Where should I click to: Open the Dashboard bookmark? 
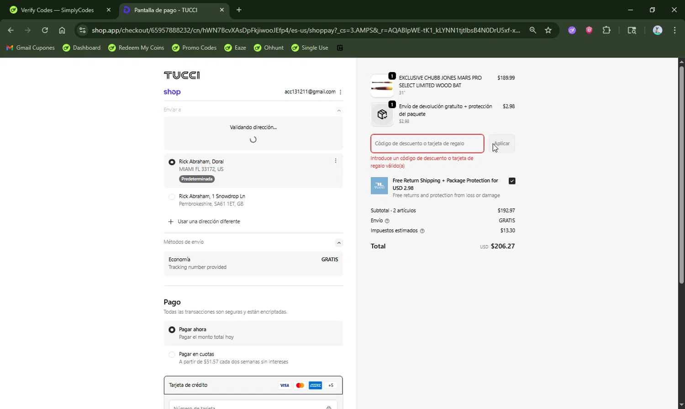coord(82,48)
